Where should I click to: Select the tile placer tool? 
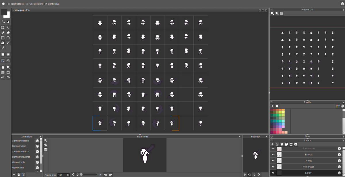[3, 54]
